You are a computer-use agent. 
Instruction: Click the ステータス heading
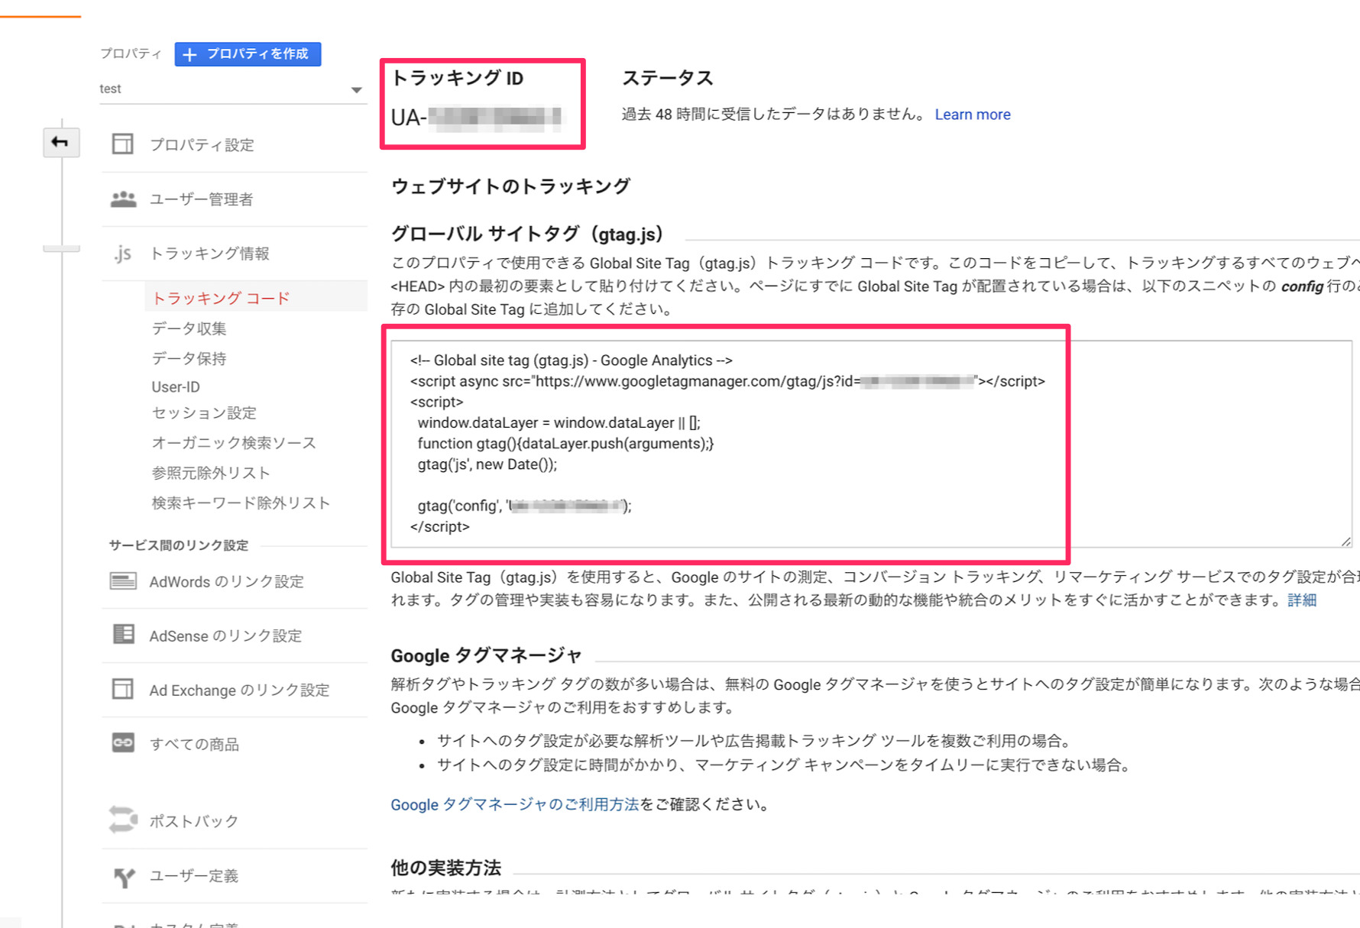(x=668, y=78)
